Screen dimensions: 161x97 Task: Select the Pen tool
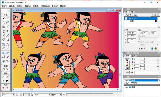[x=4, y=31]
